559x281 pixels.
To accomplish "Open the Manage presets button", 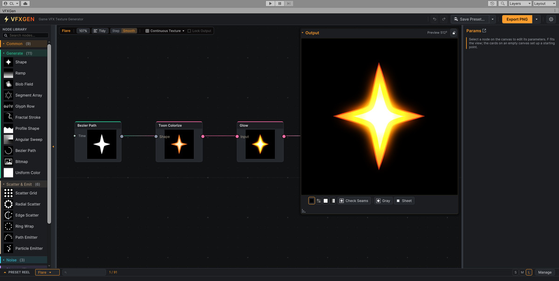I will [545, 272].
